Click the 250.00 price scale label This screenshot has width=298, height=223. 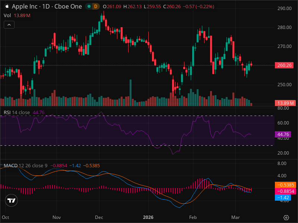tap(284, 84)
